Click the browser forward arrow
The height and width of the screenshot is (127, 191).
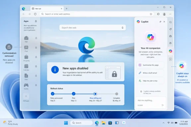[30, 14]
